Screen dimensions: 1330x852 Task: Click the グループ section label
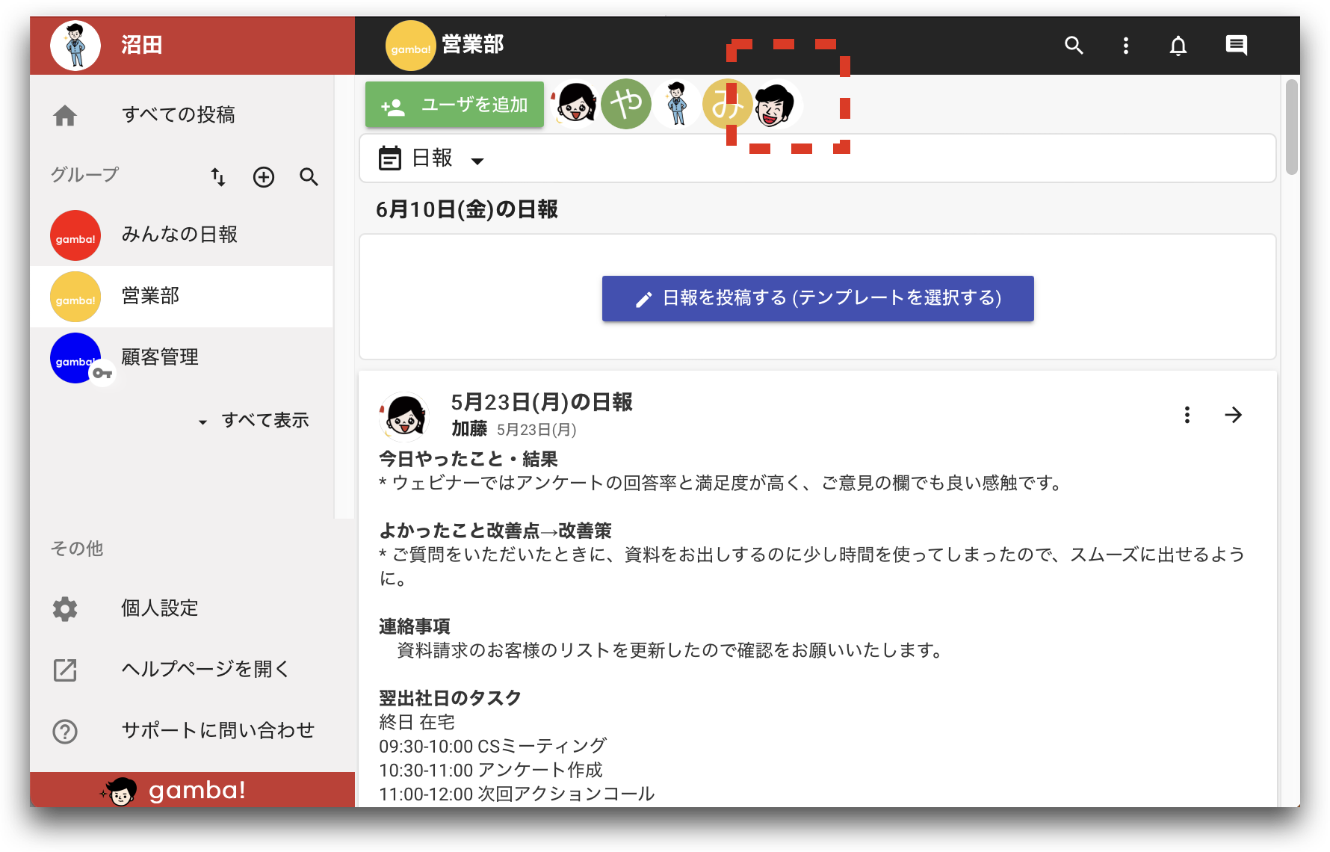[x=84, y=176]
